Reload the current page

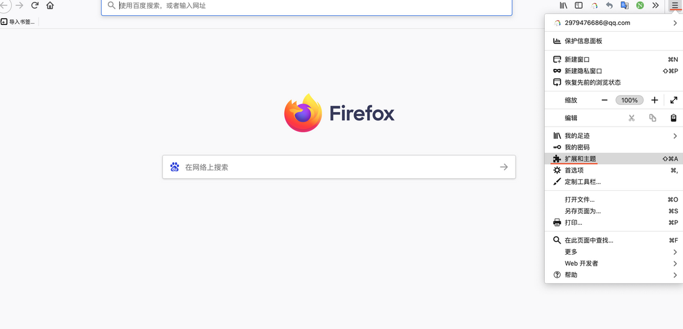coord(35,5)
